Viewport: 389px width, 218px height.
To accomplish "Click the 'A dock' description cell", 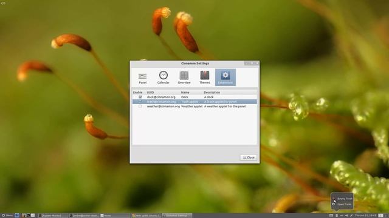I will (x=208, y=97).
